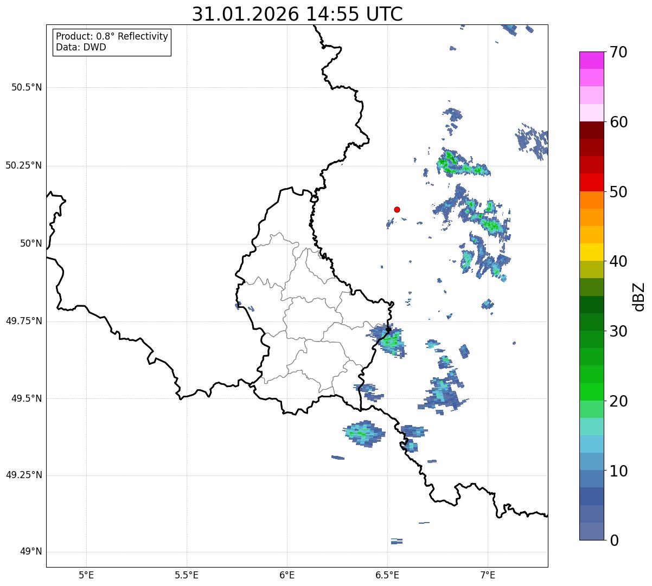The height and width of the screenshot is (586, 652).
Task: Click the title '31.01.2026 14:55 UTC'
Action: click(x=297, y=14)
